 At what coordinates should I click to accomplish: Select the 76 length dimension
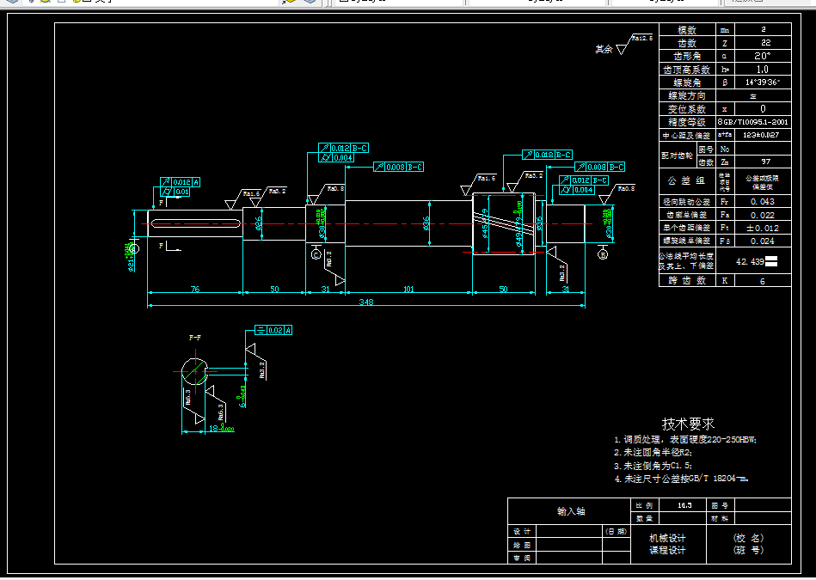tap(195, 289)
